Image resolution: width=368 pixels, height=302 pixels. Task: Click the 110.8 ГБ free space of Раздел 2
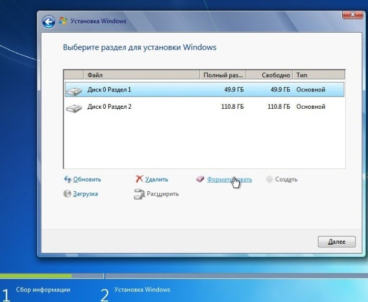click(279, 107)
